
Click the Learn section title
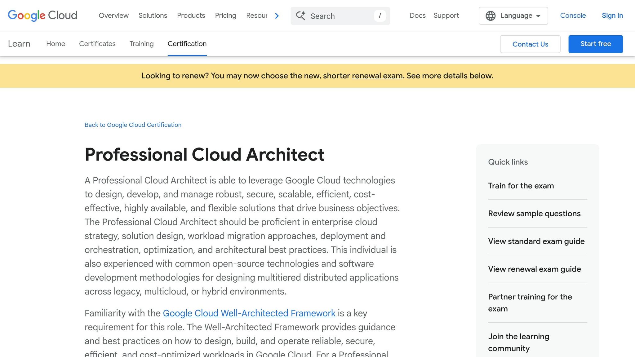pyautogui.click(x=19, y=44)
